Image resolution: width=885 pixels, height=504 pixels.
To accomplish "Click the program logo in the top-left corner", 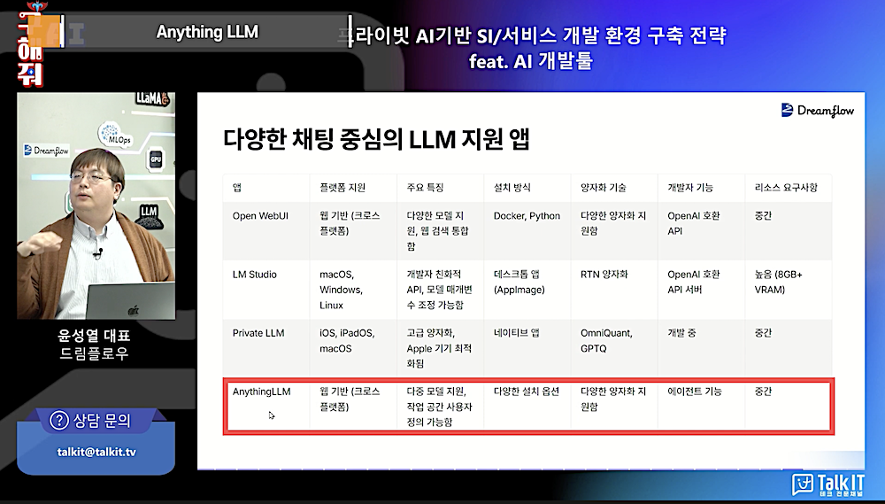I will pos(30,44).
